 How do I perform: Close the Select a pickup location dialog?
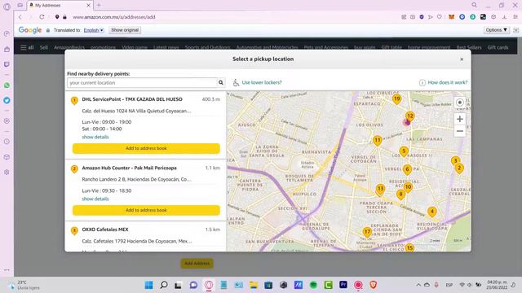pos(462,59)
